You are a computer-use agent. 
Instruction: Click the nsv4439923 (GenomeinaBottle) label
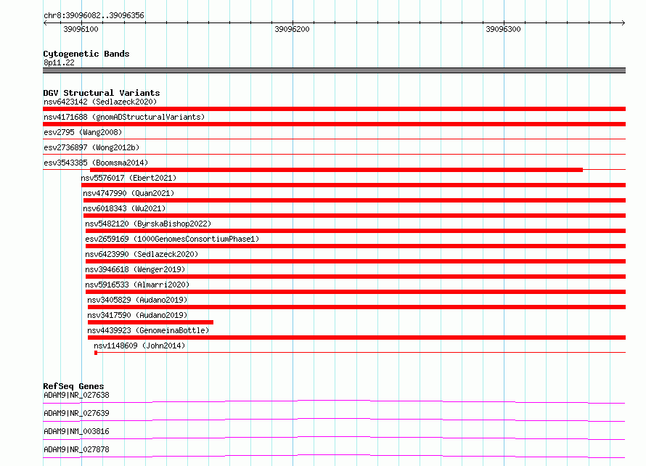148,330
